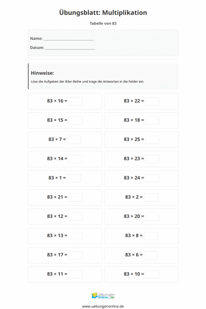The image size is (206, 309).
Task: Click the answer box for 83 × 14
Action: point(75,159)
